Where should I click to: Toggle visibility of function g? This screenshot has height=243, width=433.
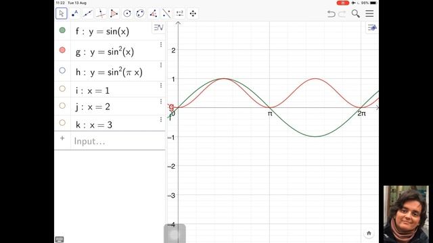click(62, 50)
